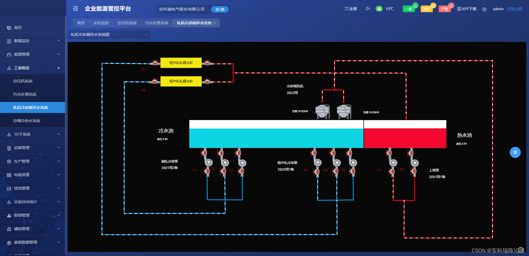Click the 电能质量 sidebar icon
Screen dimensions: 529x256
[x=9, y=175]
